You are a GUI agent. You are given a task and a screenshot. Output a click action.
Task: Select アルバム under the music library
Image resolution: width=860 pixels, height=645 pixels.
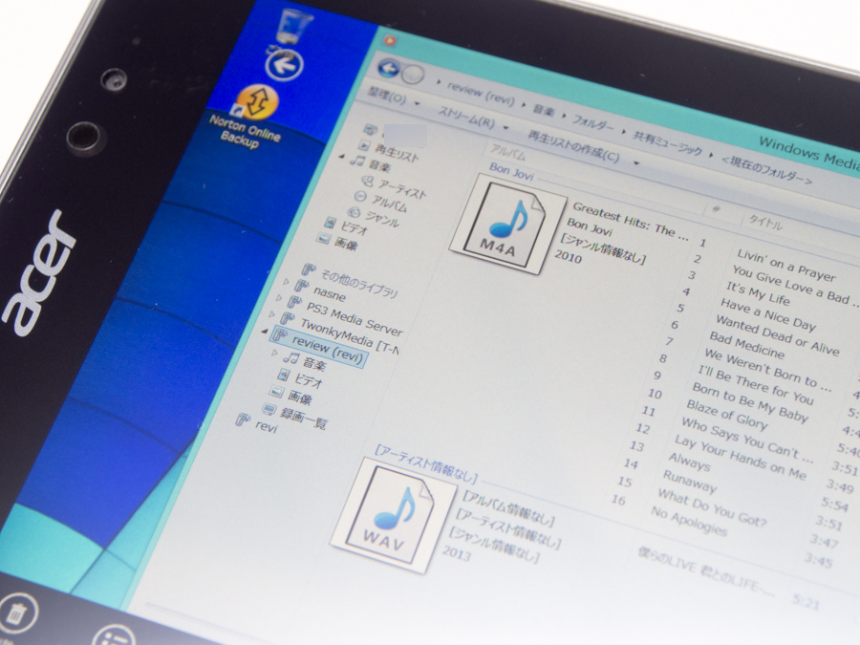tap(390, 203)
